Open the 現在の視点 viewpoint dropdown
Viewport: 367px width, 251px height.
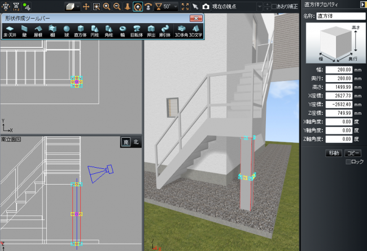(x=231, y=6)
